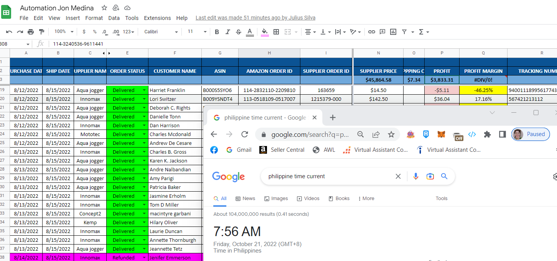This screenshot has width=557, height=261.
Task: Format as percent with % icon
Action: [95, 32]
